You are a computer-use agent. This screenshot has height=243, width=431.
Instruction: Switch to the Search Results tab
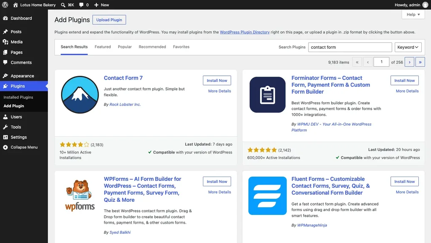point(74,47)
